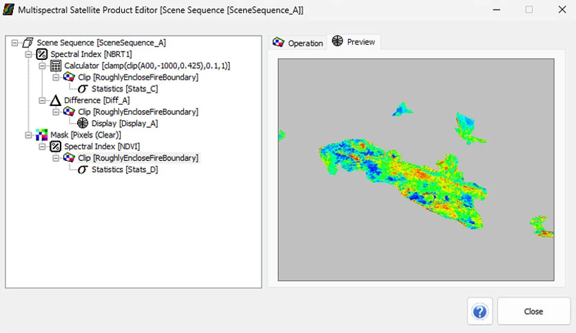Click the Mask colored pixels icon
The height and width of the screenshot is (333, 576).
click(x=41, y=135)
